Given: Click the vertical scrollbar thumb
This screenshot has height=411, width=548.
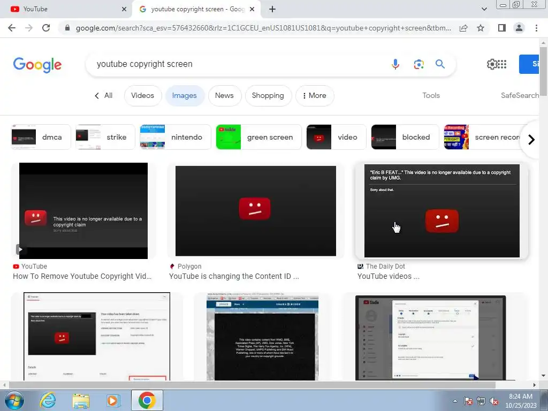Looking at the screenshot, I should (x=543, y=71).
